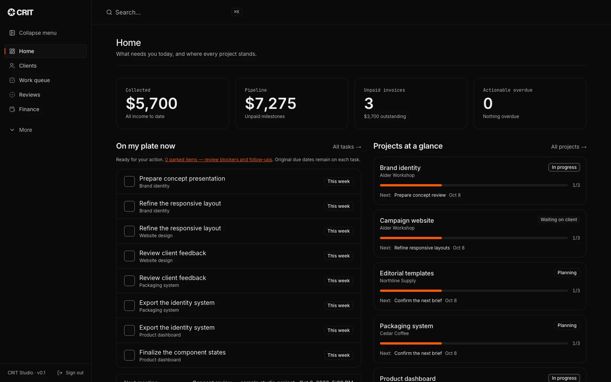Navigate to Finance
611x382 pixels.
coord(45,109)
